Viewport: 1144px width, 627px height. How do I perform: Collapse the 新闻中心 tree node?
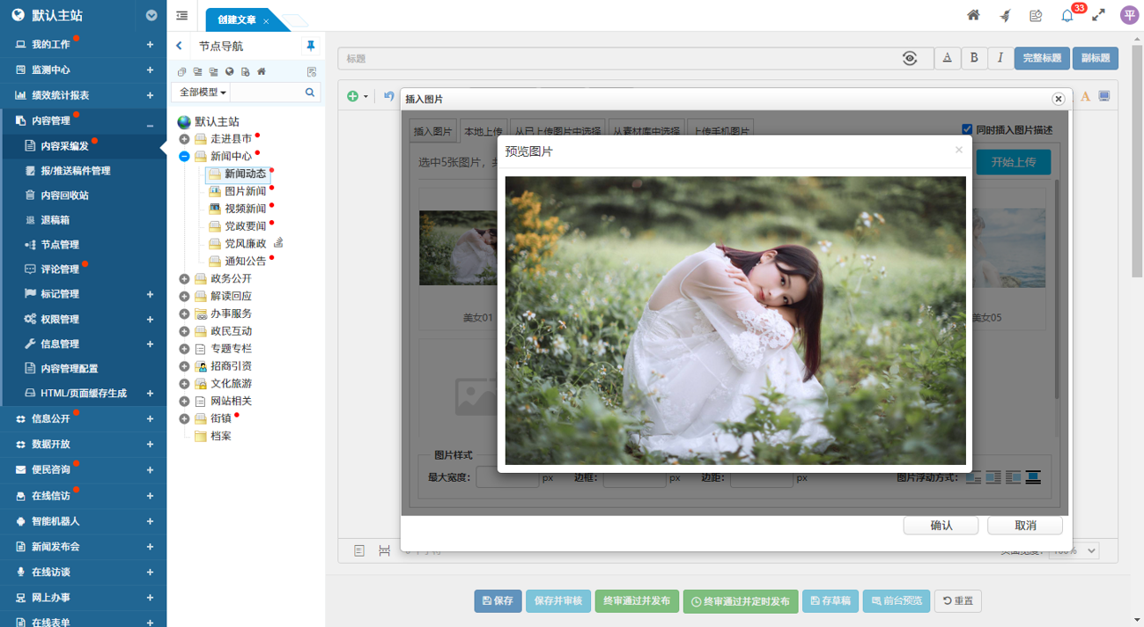(x=184, y=157)
